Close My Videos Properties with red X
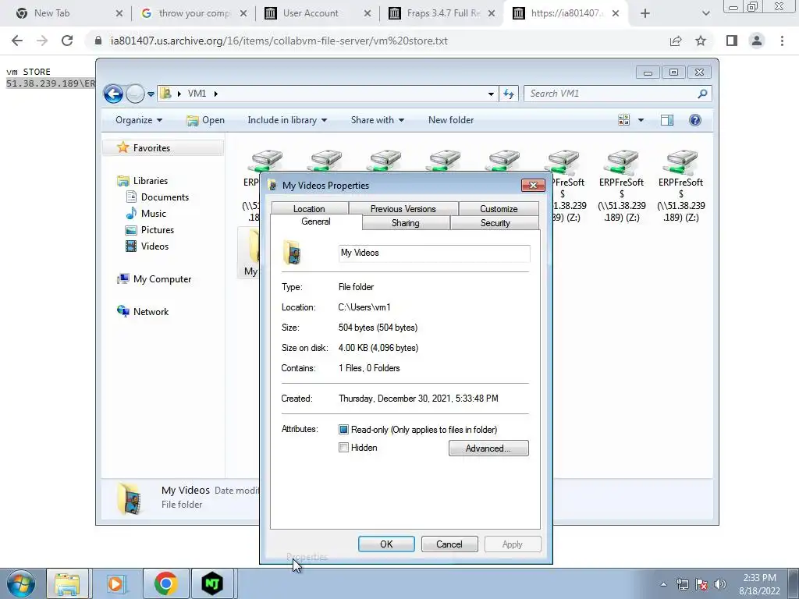Image resolution: width=799 pixels, height=599 pixels. [x=533, y=185]
